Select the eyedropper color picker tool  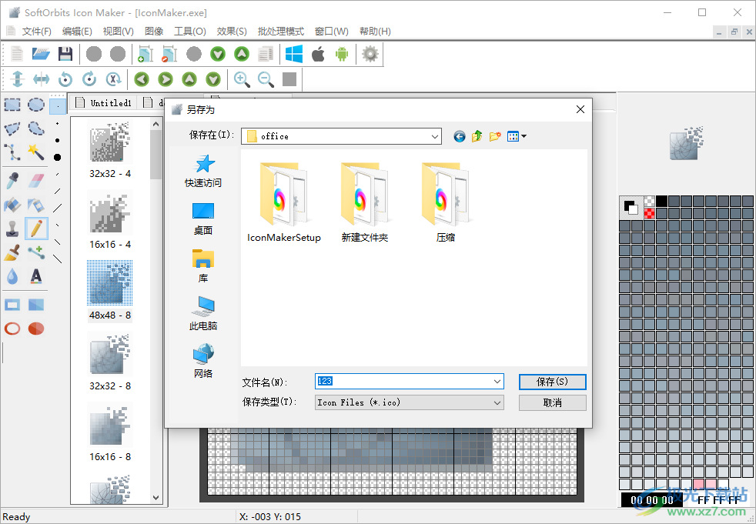pyautogui.click(x=12, y=180)
